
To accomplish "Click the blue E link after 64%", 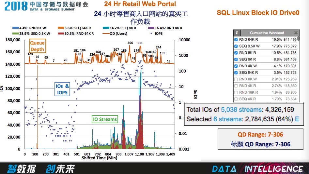I will (297, 119).
